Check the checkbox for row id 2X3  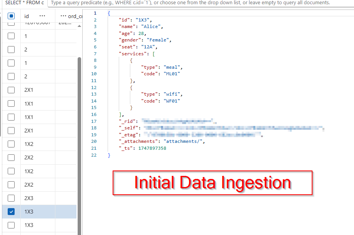(11, 198)
